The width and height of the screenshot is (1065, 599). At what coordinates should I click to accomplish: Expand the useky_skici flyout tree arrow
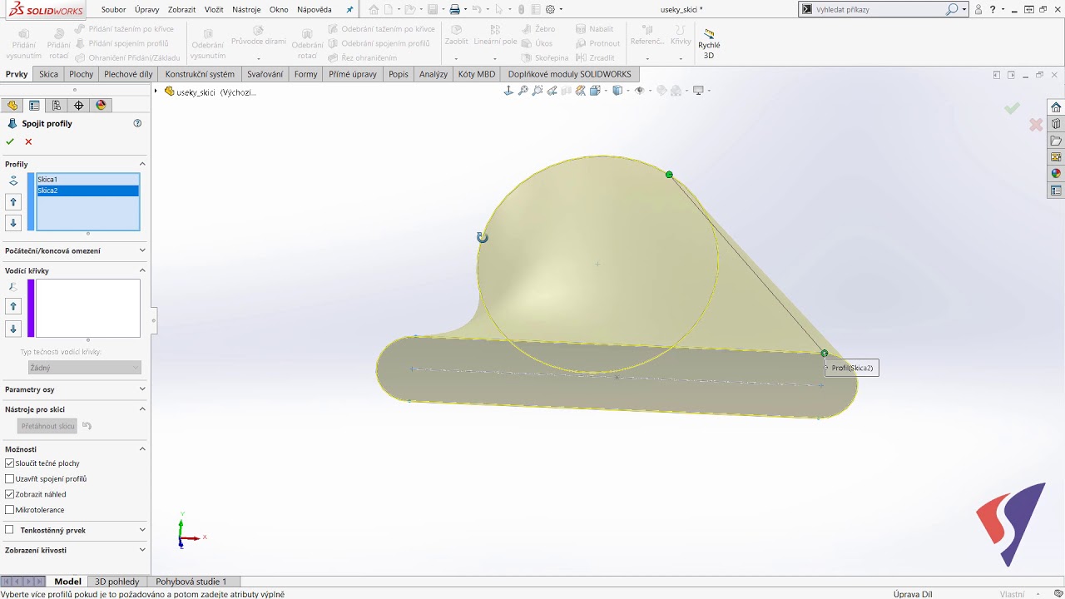[x=156, y=91]
